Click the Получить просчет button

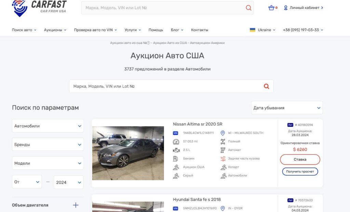(300, 171)
